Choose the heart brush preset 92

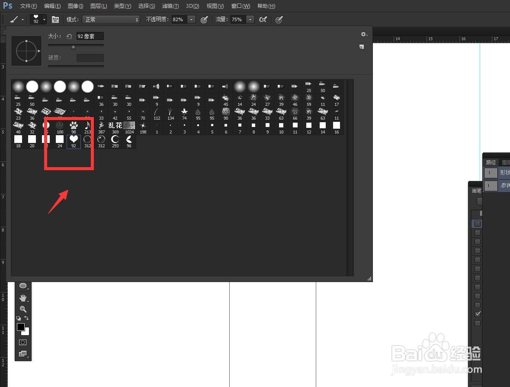pyautogui.click(x=74, y=141)
